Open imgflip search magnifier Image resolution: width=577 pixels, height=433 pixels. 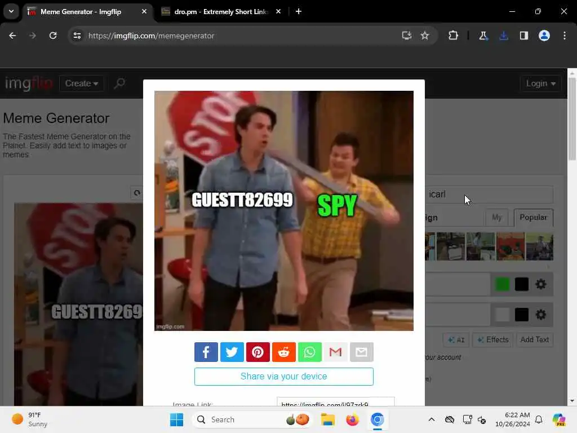pyautogui.click(x=119, y=83)
